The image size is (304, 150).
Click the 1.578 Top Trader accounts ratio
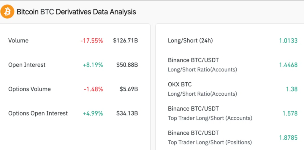pos(290,113)
